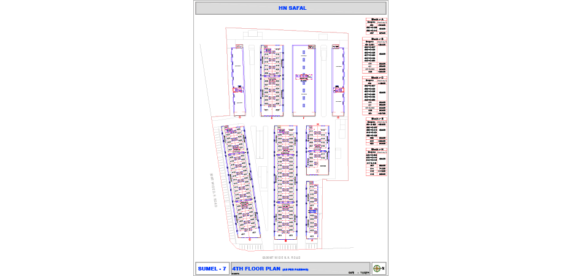Click the (AS PER PASSING) subtitle note

coord(295,270)
